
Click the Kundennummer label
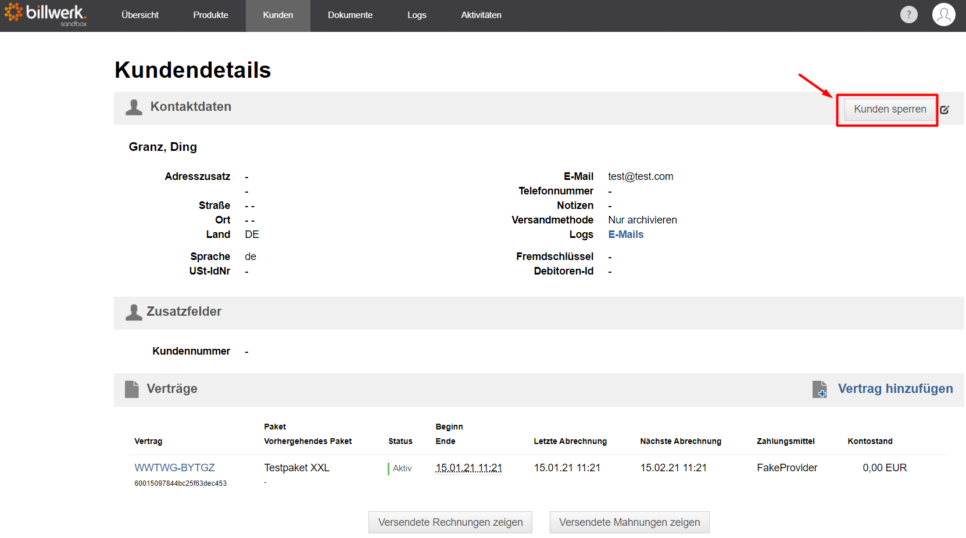click(x=191, y=351)
